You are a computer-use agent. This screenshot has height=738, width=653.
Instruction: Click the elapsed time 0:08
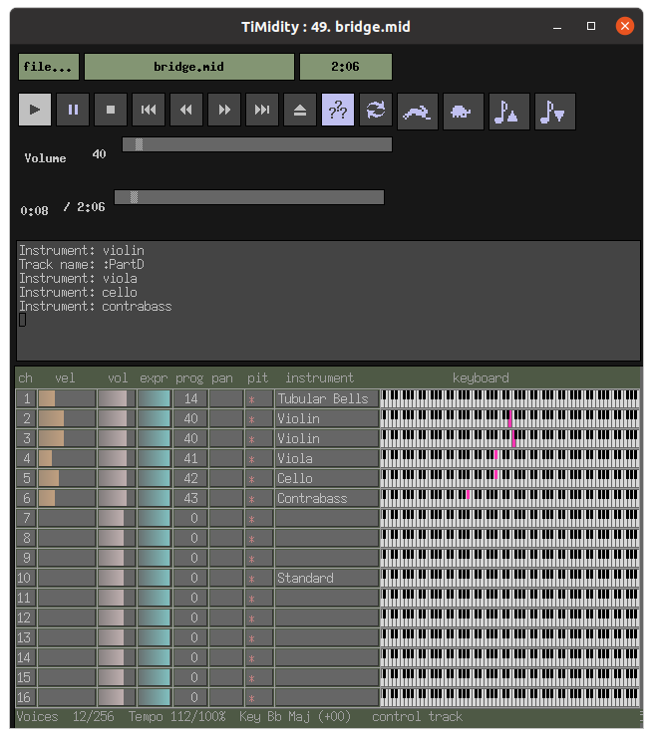[x=34, y=211]
